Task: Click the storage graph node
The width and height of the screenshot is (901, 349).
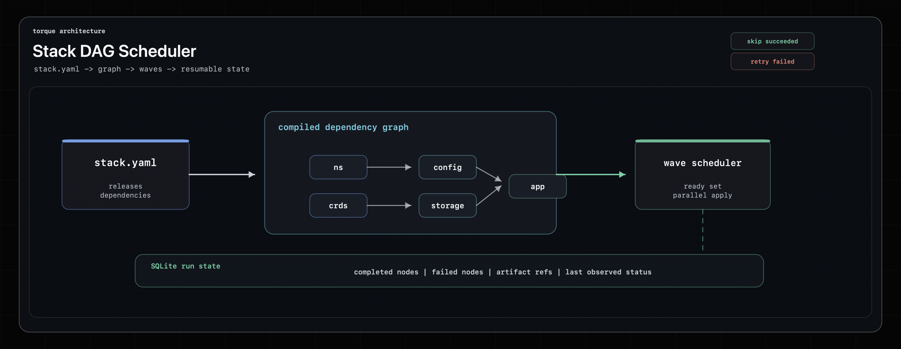Action: tap(447, 206)
